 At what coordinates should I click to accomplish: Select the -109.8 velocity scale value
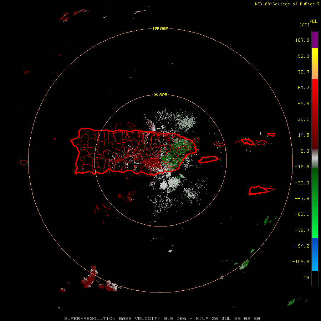[x=301, y=262]
